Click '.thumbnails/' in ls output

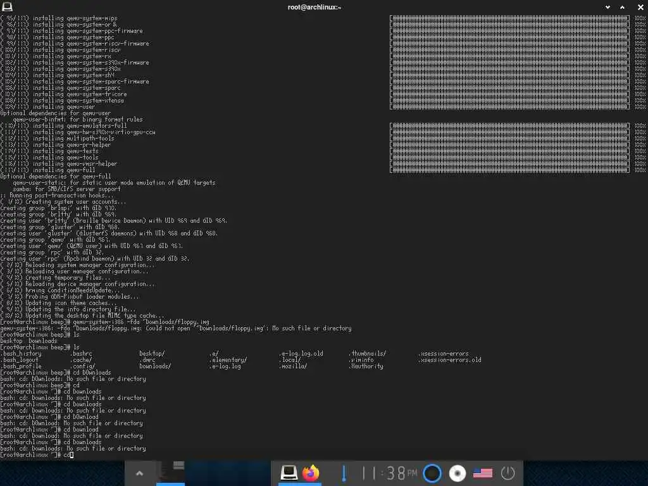(368, 353)
